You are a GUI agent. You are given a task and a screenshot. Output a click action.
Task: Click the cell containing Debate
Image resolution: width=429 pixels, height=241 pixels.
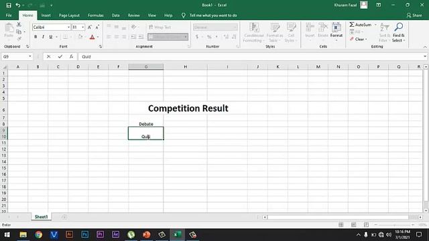click(x=146, y=124)
